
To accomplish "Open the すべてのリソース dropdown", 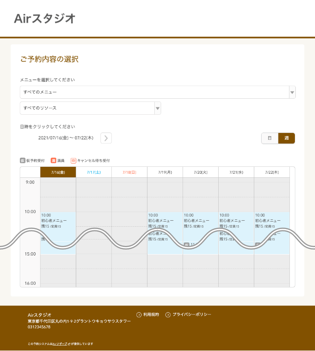I will 90,108.
